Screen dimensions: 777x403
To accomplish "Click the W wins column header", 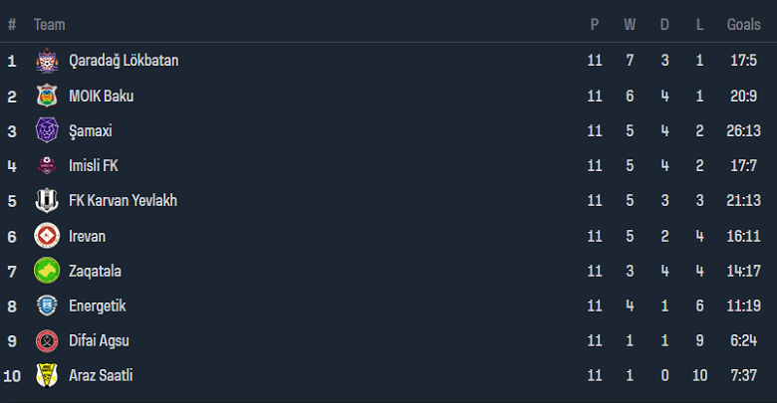I will (x=630, y=24).
